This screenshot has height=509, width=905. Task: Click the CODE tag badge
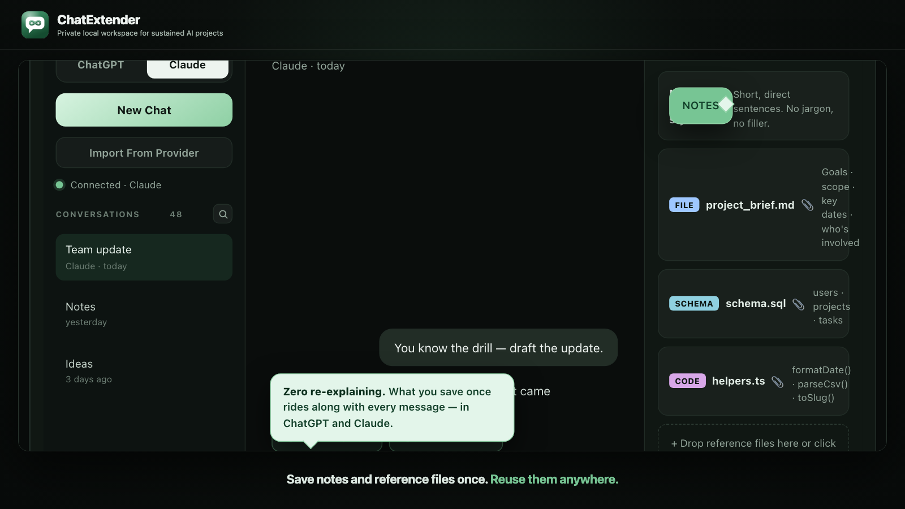pos(687,381)
